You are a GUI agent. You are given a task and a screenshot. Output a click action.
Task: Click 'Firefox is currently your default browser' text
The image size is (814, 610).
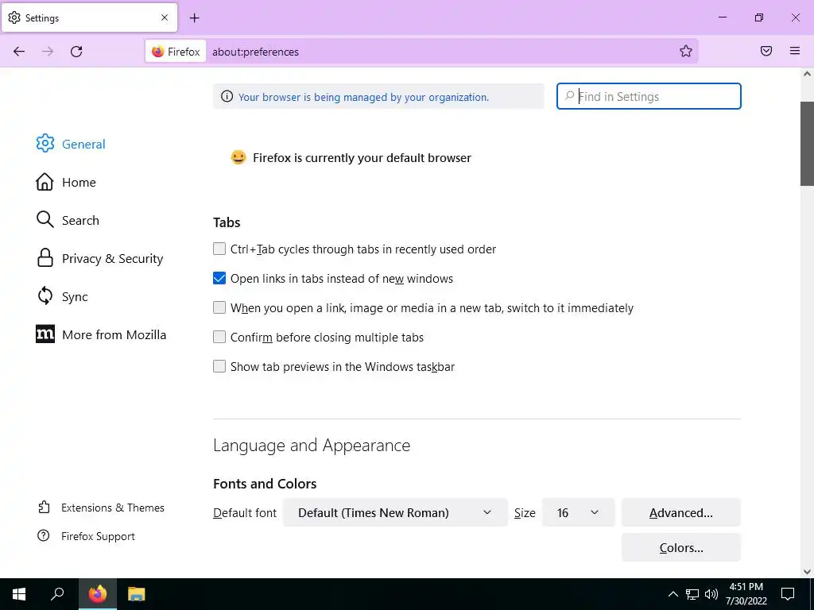tap(362, 158)
